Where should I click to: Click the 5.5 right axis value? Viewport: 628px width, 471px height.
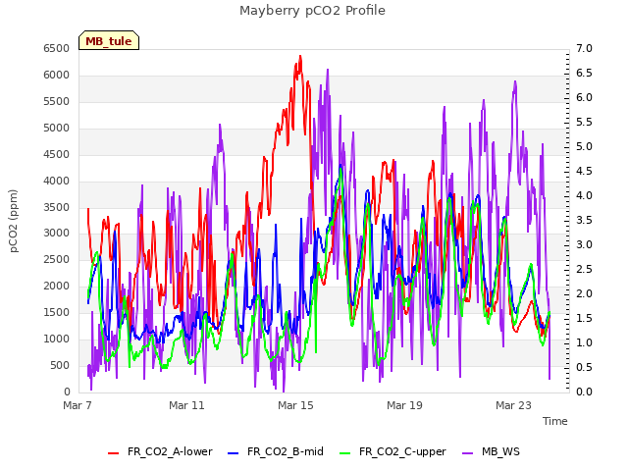pos(584,122)
